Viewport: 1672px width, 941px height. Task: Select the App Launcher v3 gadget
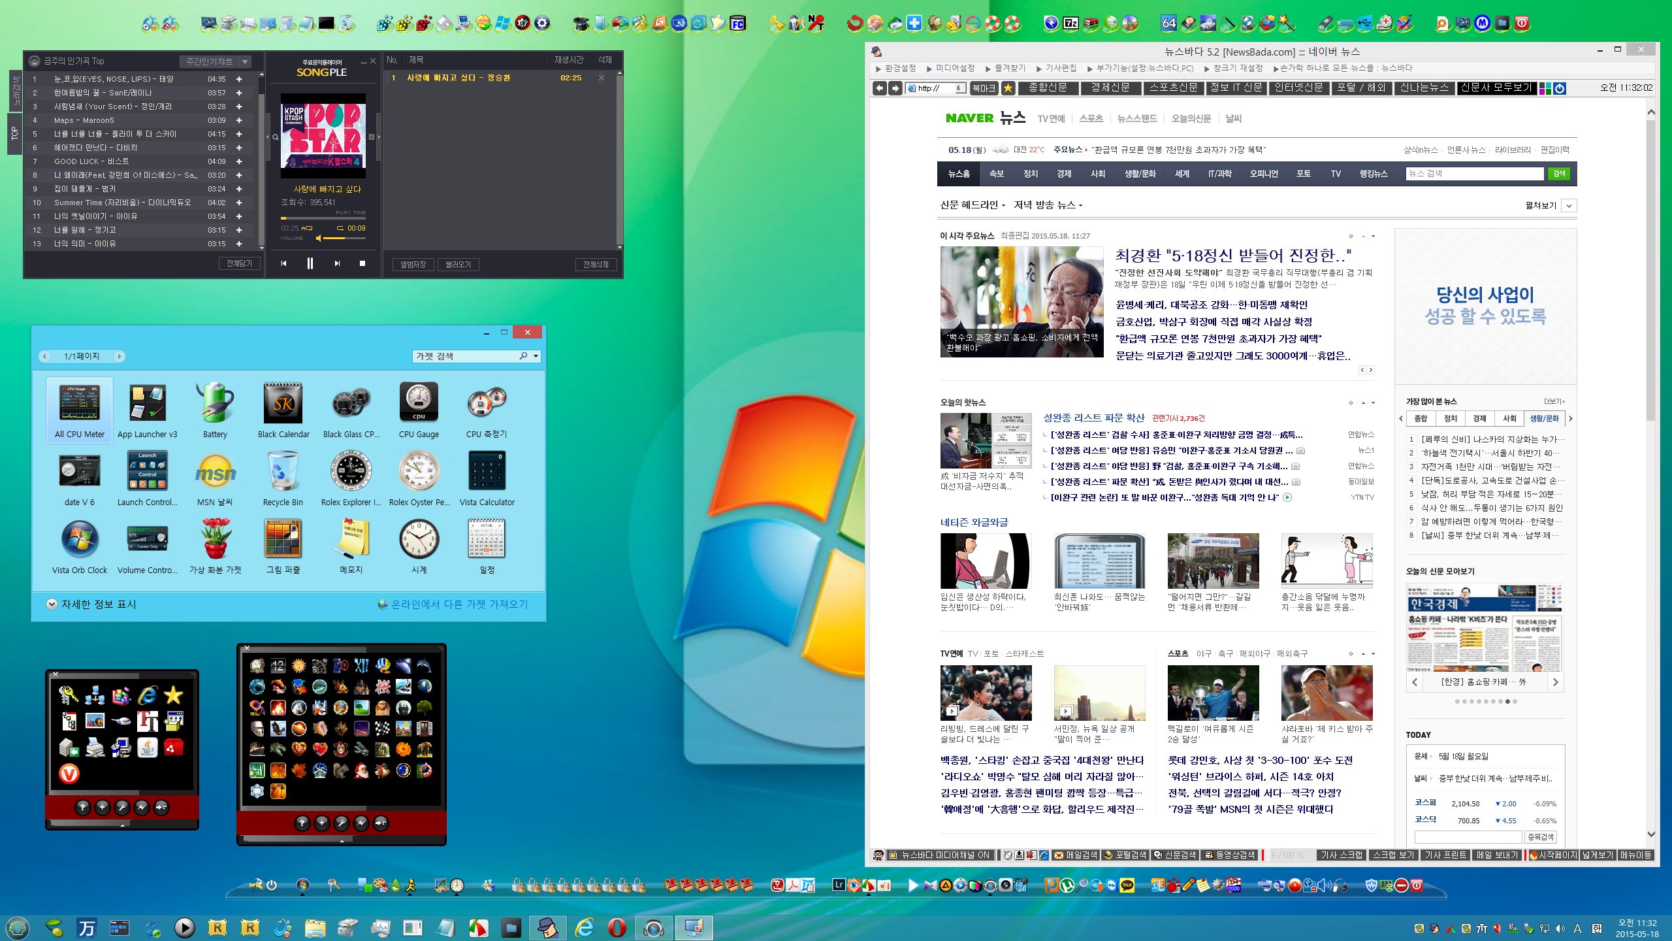148,410
